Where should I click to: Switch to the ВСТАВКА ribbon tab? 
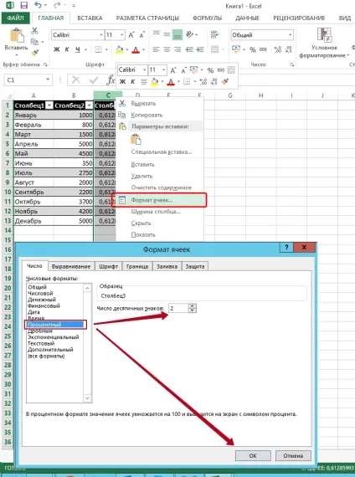(x=90, y=18)
